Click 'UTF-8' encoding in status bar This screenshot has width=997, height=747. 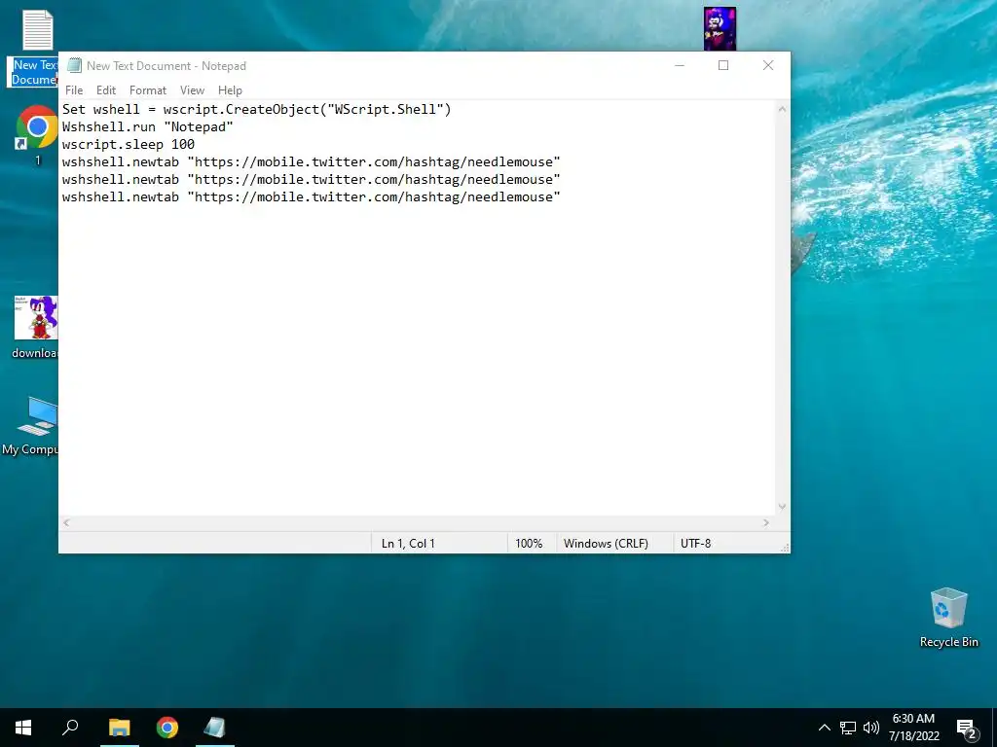[695, 543]
